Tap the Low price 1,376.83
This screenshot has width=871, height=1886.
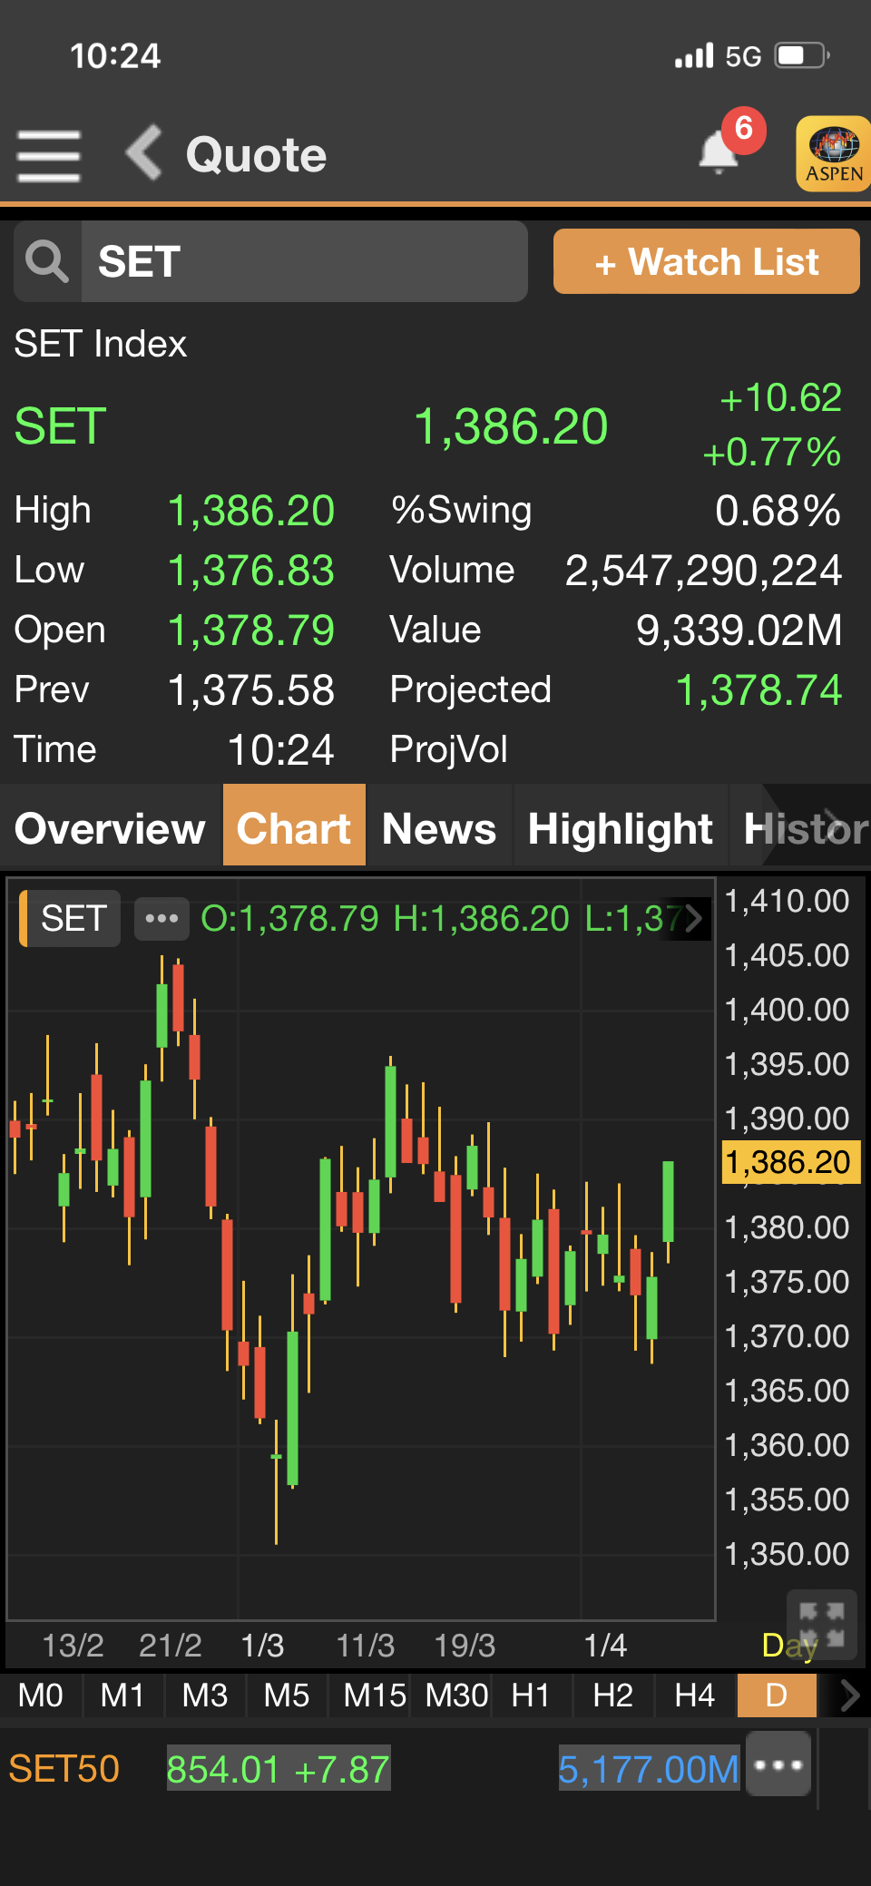[x=251, y=570]
